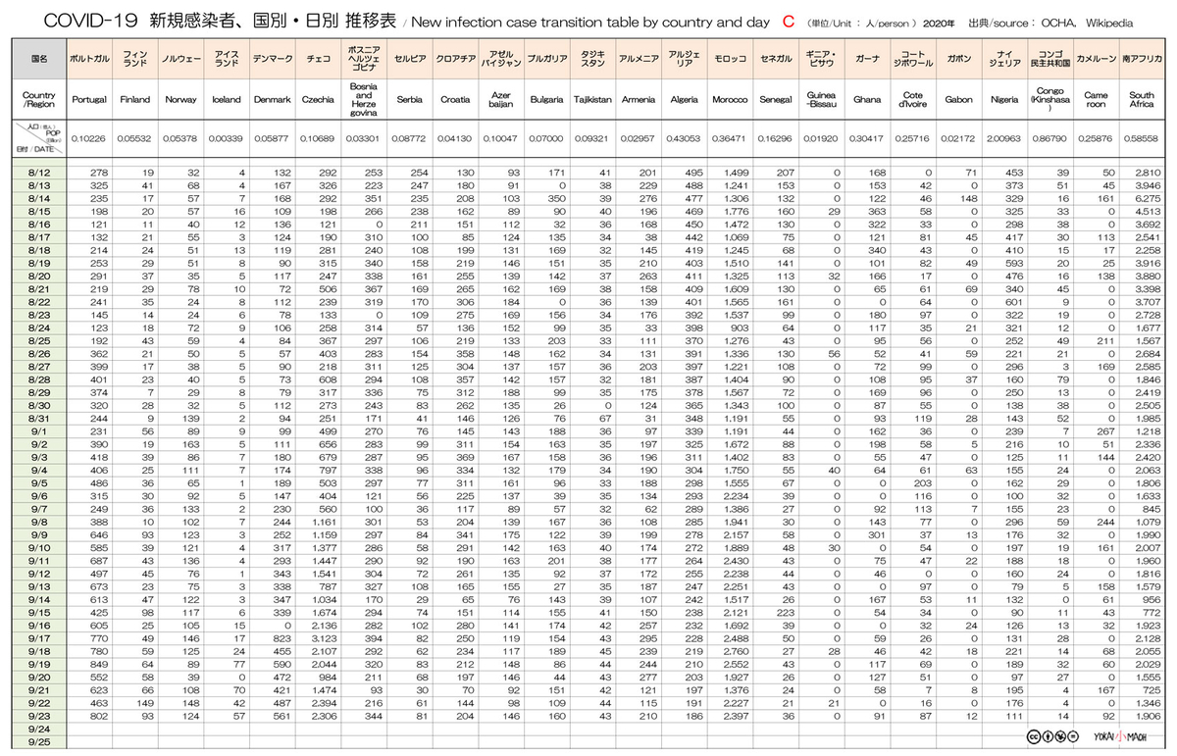
Task: Select the Morocco column header
Action: click(x=730, y=100)
